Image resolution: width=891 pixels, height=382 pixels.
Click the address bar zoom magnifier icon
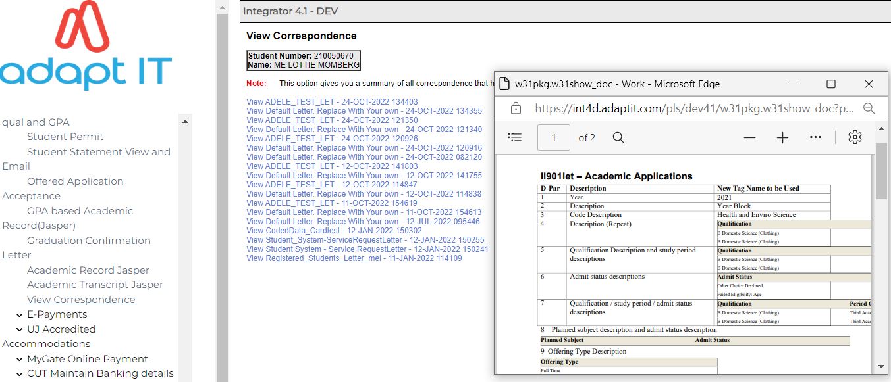pos(869,108)
